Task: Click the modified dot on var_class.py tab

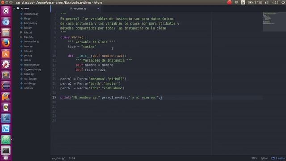Action: 98,8
